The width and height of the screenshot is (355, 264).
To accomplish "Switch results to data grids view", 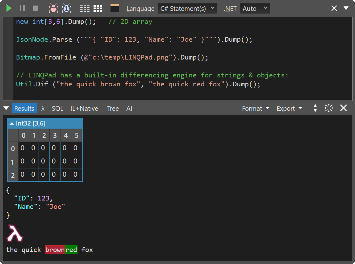I will (98, 8).
